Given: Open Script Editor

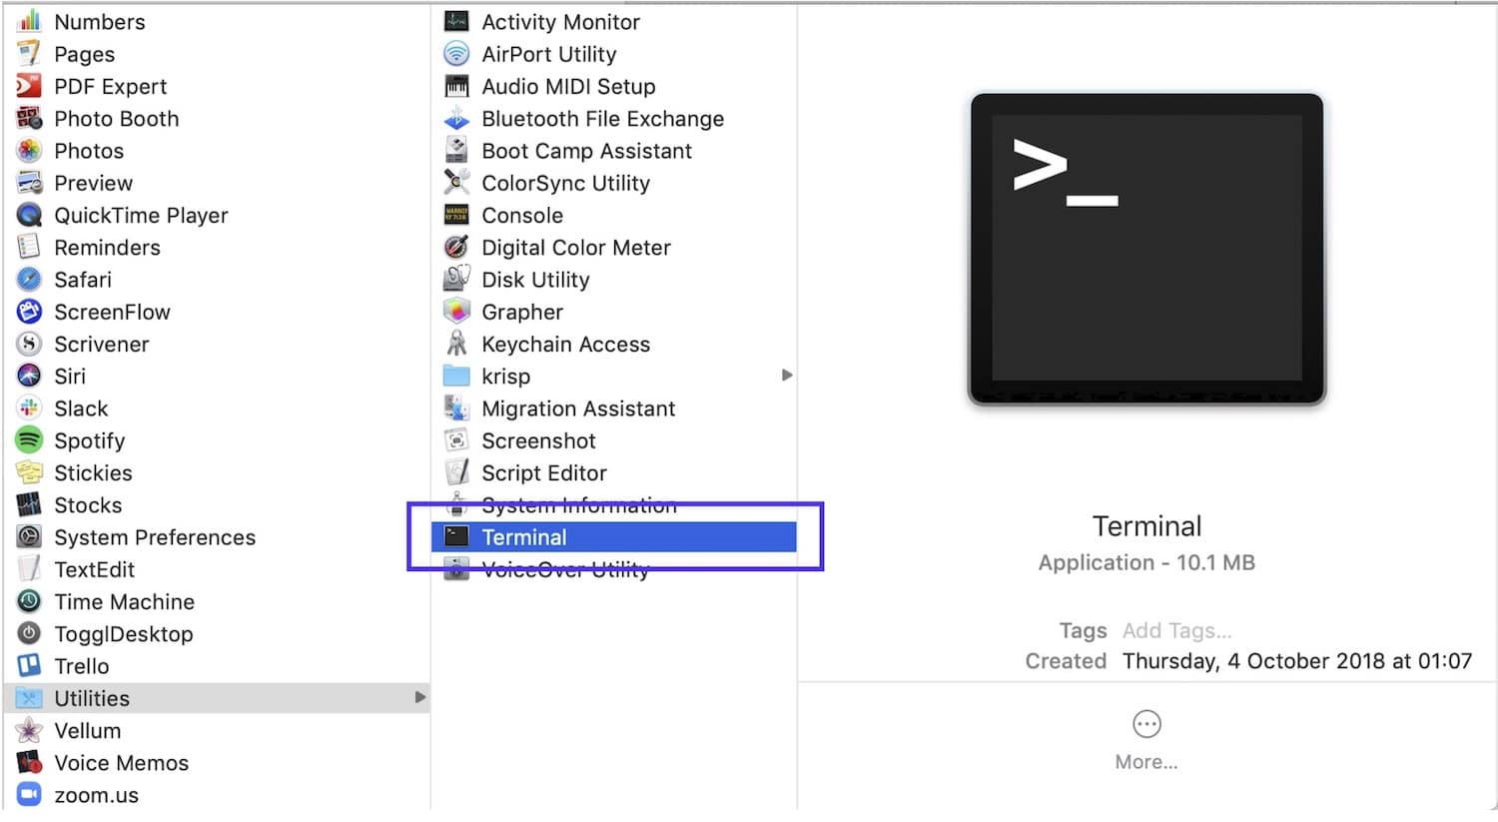Looking at the screenshot, I should coord(544,472).
